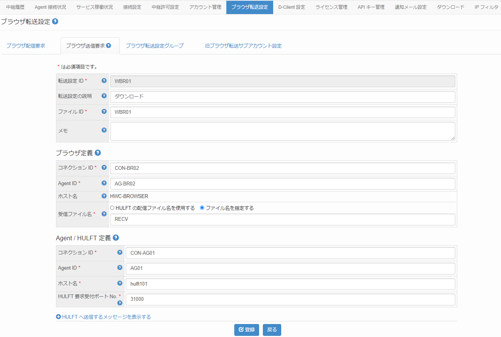
Task: Click コネクション ID input CON-AG01
Action: pyautogui.click(x=290, y=253)
